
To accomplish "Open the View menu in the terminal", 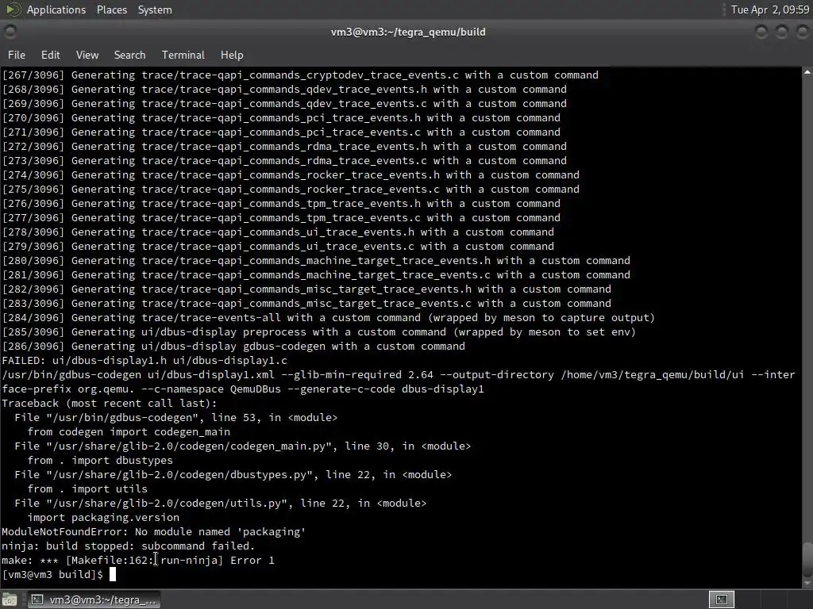I will (87, 55).
